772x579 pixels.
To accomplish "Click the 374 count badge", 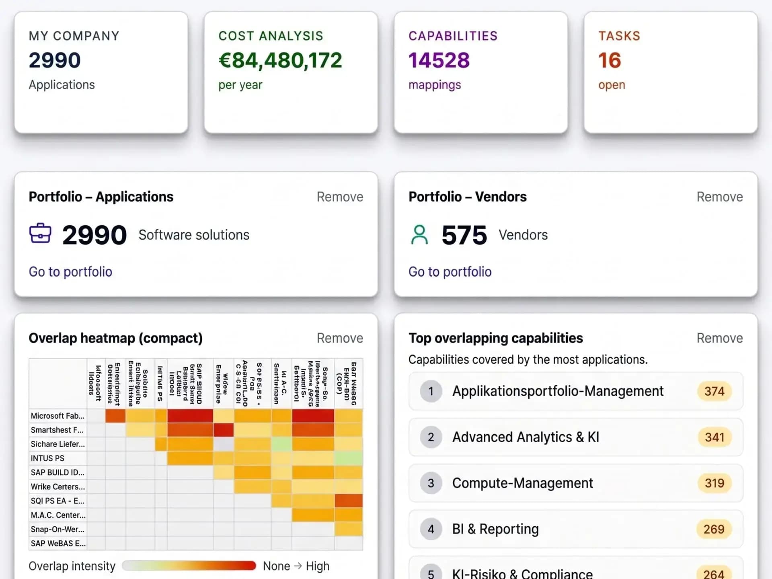I will click(714, 391).
